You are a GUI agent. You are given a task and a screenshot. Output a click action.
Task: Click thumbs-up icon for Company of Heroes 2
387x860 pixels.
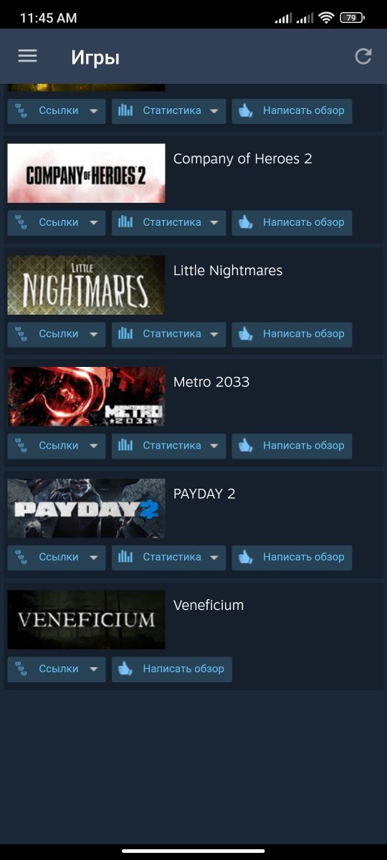pyautogui.click(x=246, y=223)
